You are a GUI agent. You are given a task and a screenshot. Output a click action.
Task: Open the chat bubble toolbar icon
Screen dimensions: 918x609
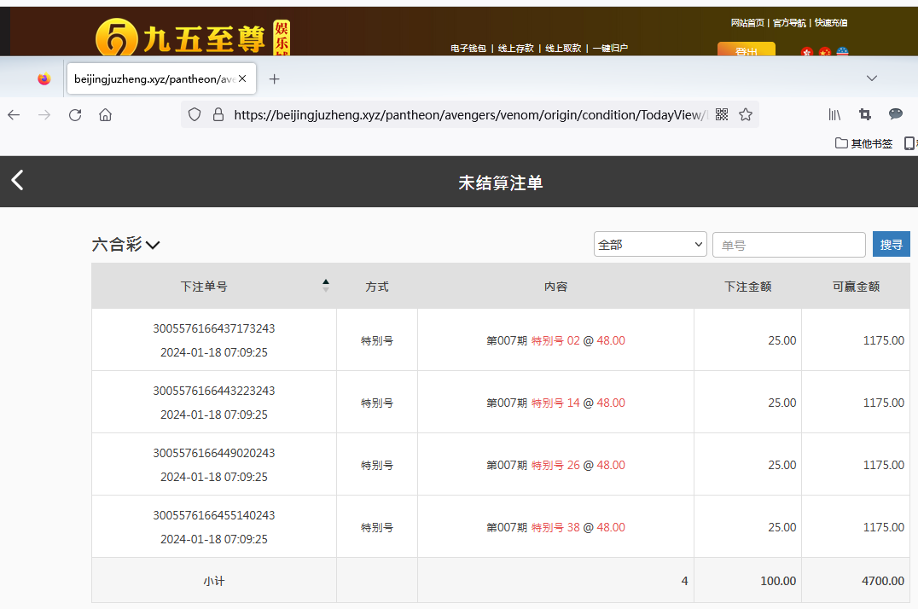(896, 114)
